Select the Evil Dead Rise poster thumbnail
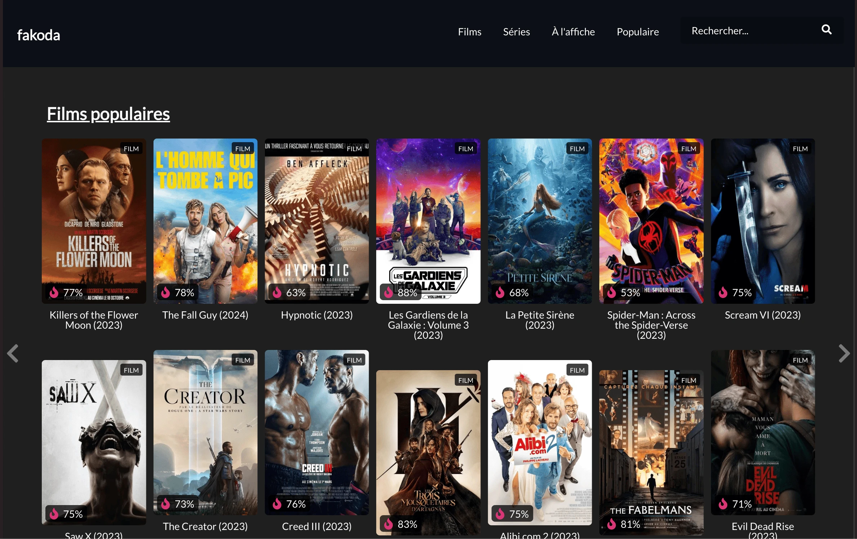The height and width of the screenshot is (539, 857). 763,432
